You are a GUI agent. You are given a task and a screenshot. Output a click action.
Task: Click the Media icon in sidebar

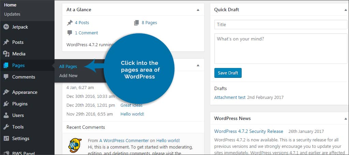pyautogui.click(x=6, y=54)
